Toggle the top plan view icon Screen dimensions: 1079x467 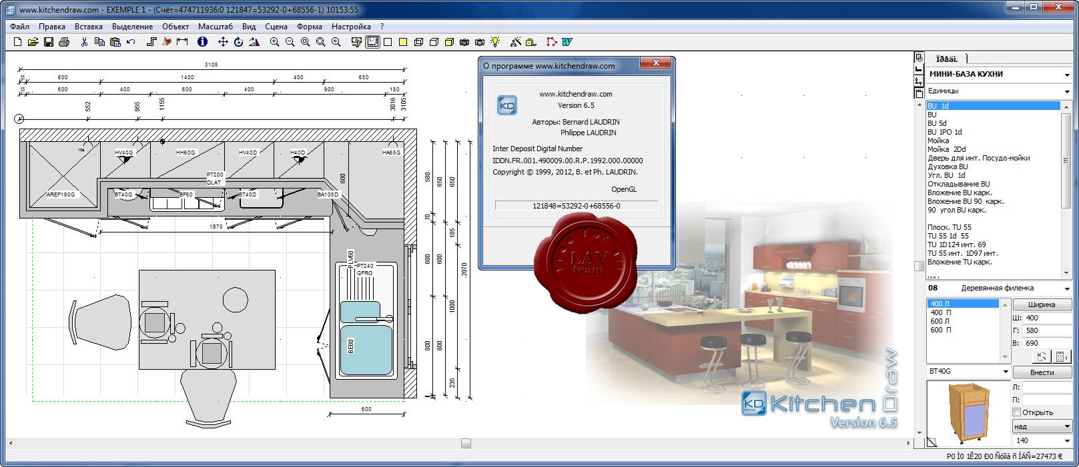(x=372, y=42)
